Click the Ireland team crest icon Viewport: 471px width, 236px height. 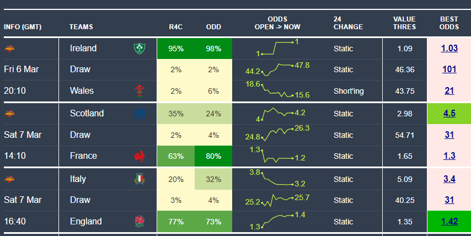pyautogui.click(x=138, y=49)
